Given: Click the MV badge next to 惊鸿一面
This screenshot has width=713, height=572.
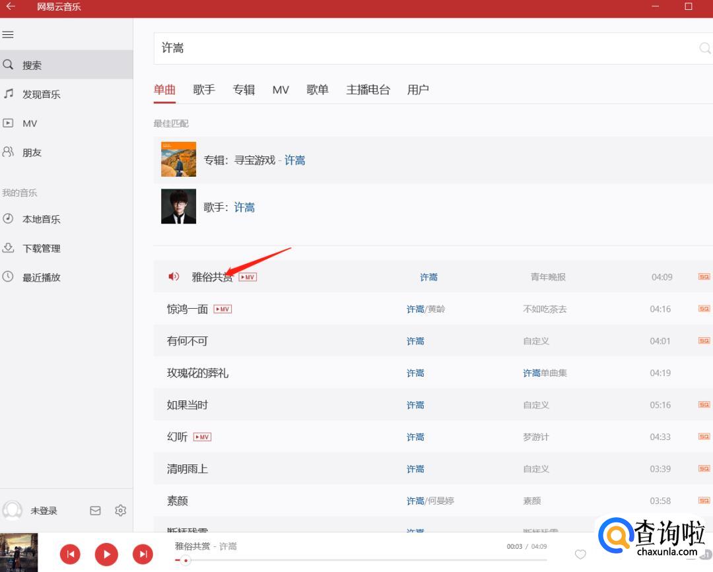Looking at the screenshot, I should click(x=223, y=309).
